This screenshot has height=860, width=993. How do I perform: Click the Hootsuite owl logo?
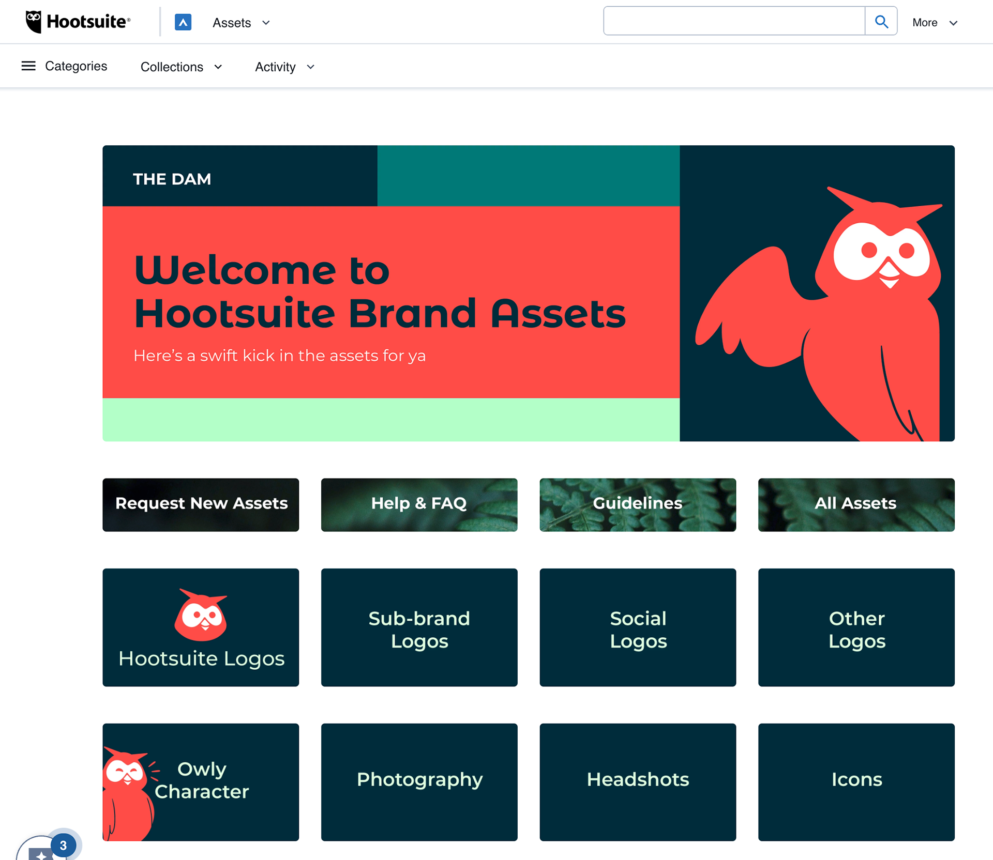coord(78,22)
